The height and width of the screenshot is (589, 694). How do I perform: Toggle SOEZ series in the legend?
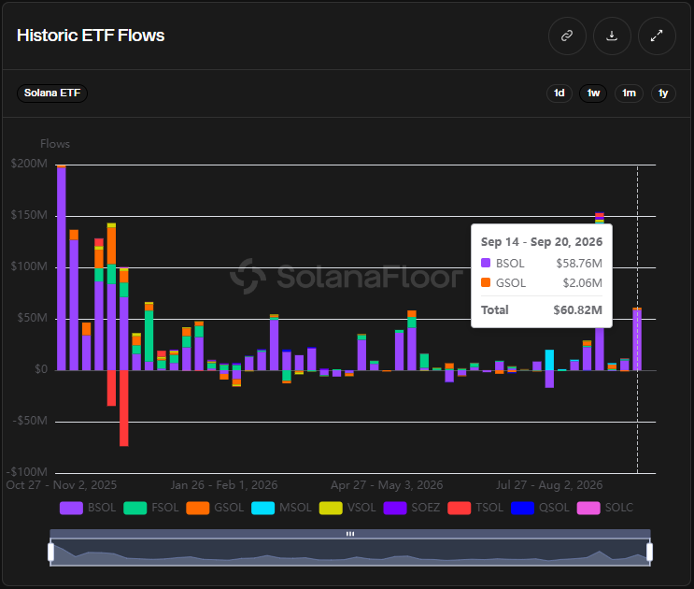[412, 508]
